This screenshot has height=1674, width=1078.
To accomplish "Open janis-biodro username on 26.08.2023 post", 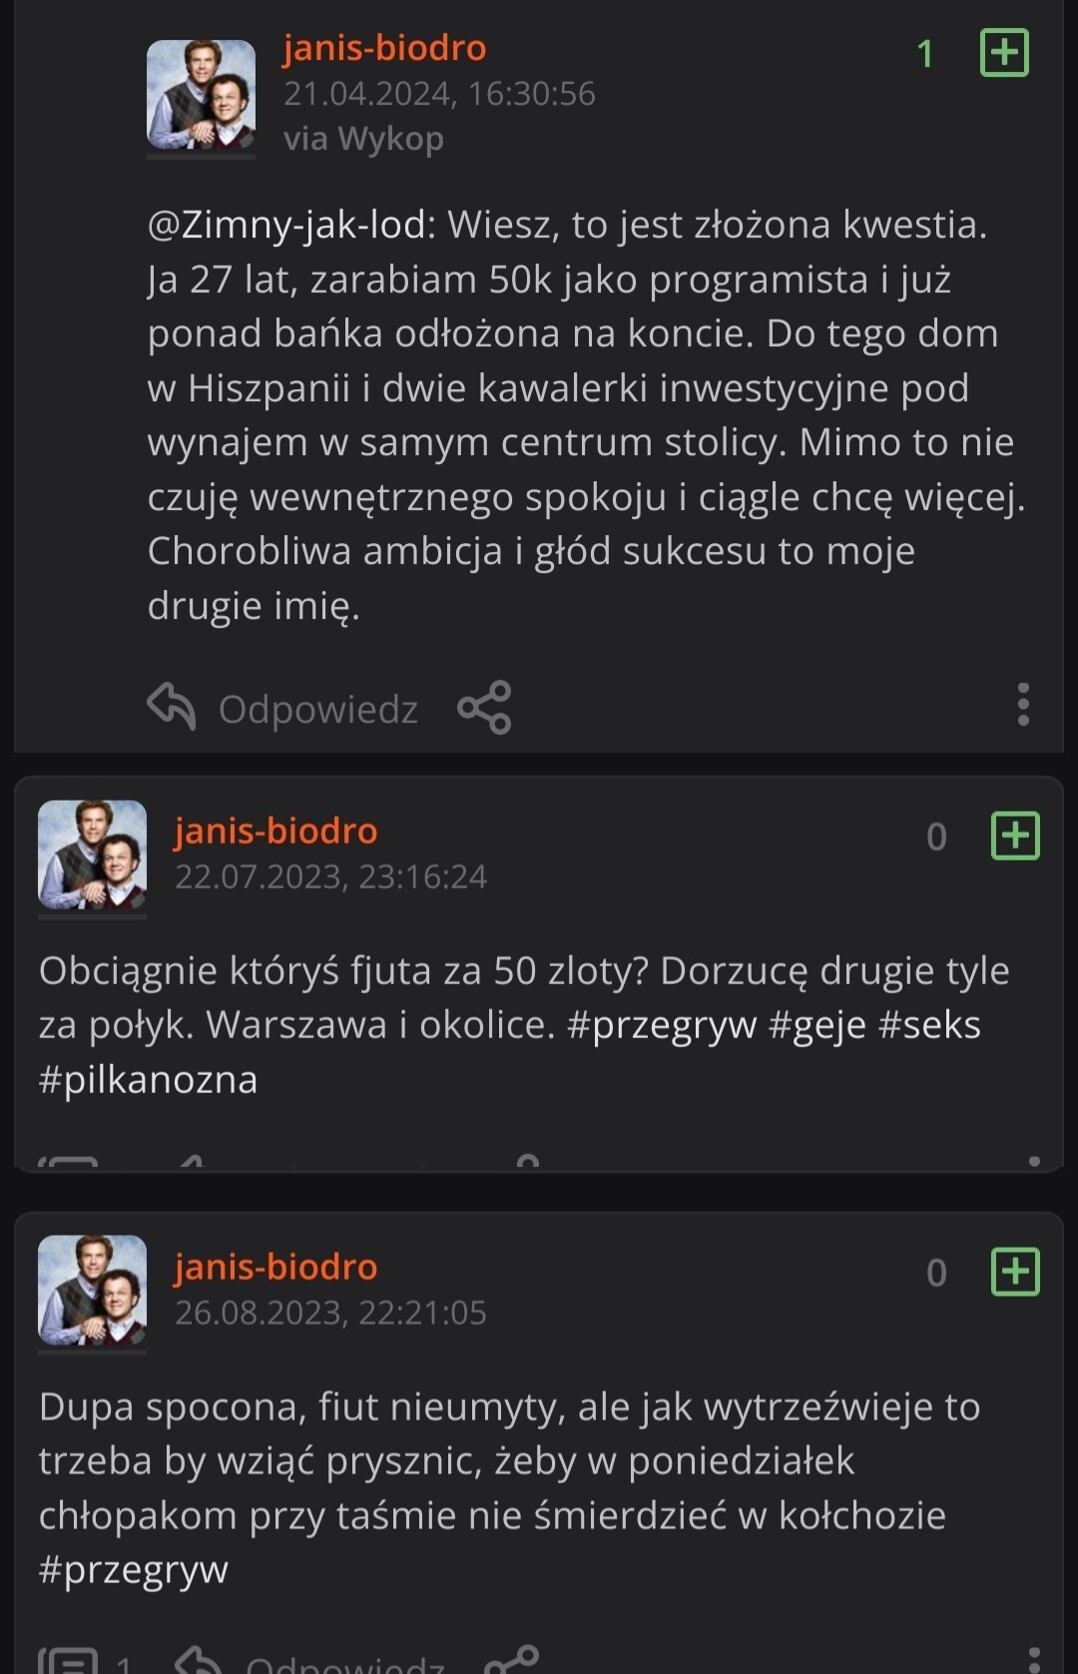I will [276, 1267].
